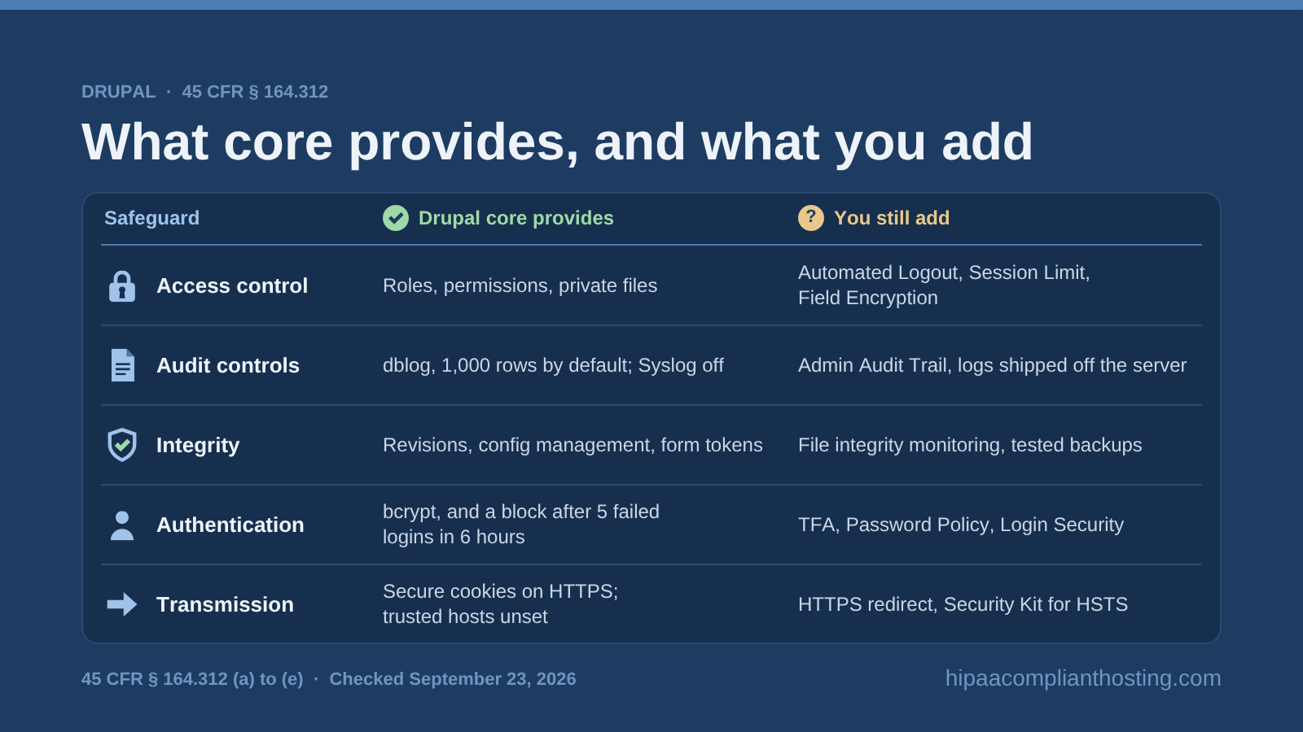
Task: Click 'DRUPAL · 45 CFR § 164.312' eyebrow text
Action: coord(204,92)
